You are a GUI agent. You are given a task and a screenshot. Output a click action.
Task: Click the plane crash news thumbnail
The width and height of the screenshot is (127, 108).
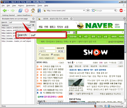click(76, 83)
